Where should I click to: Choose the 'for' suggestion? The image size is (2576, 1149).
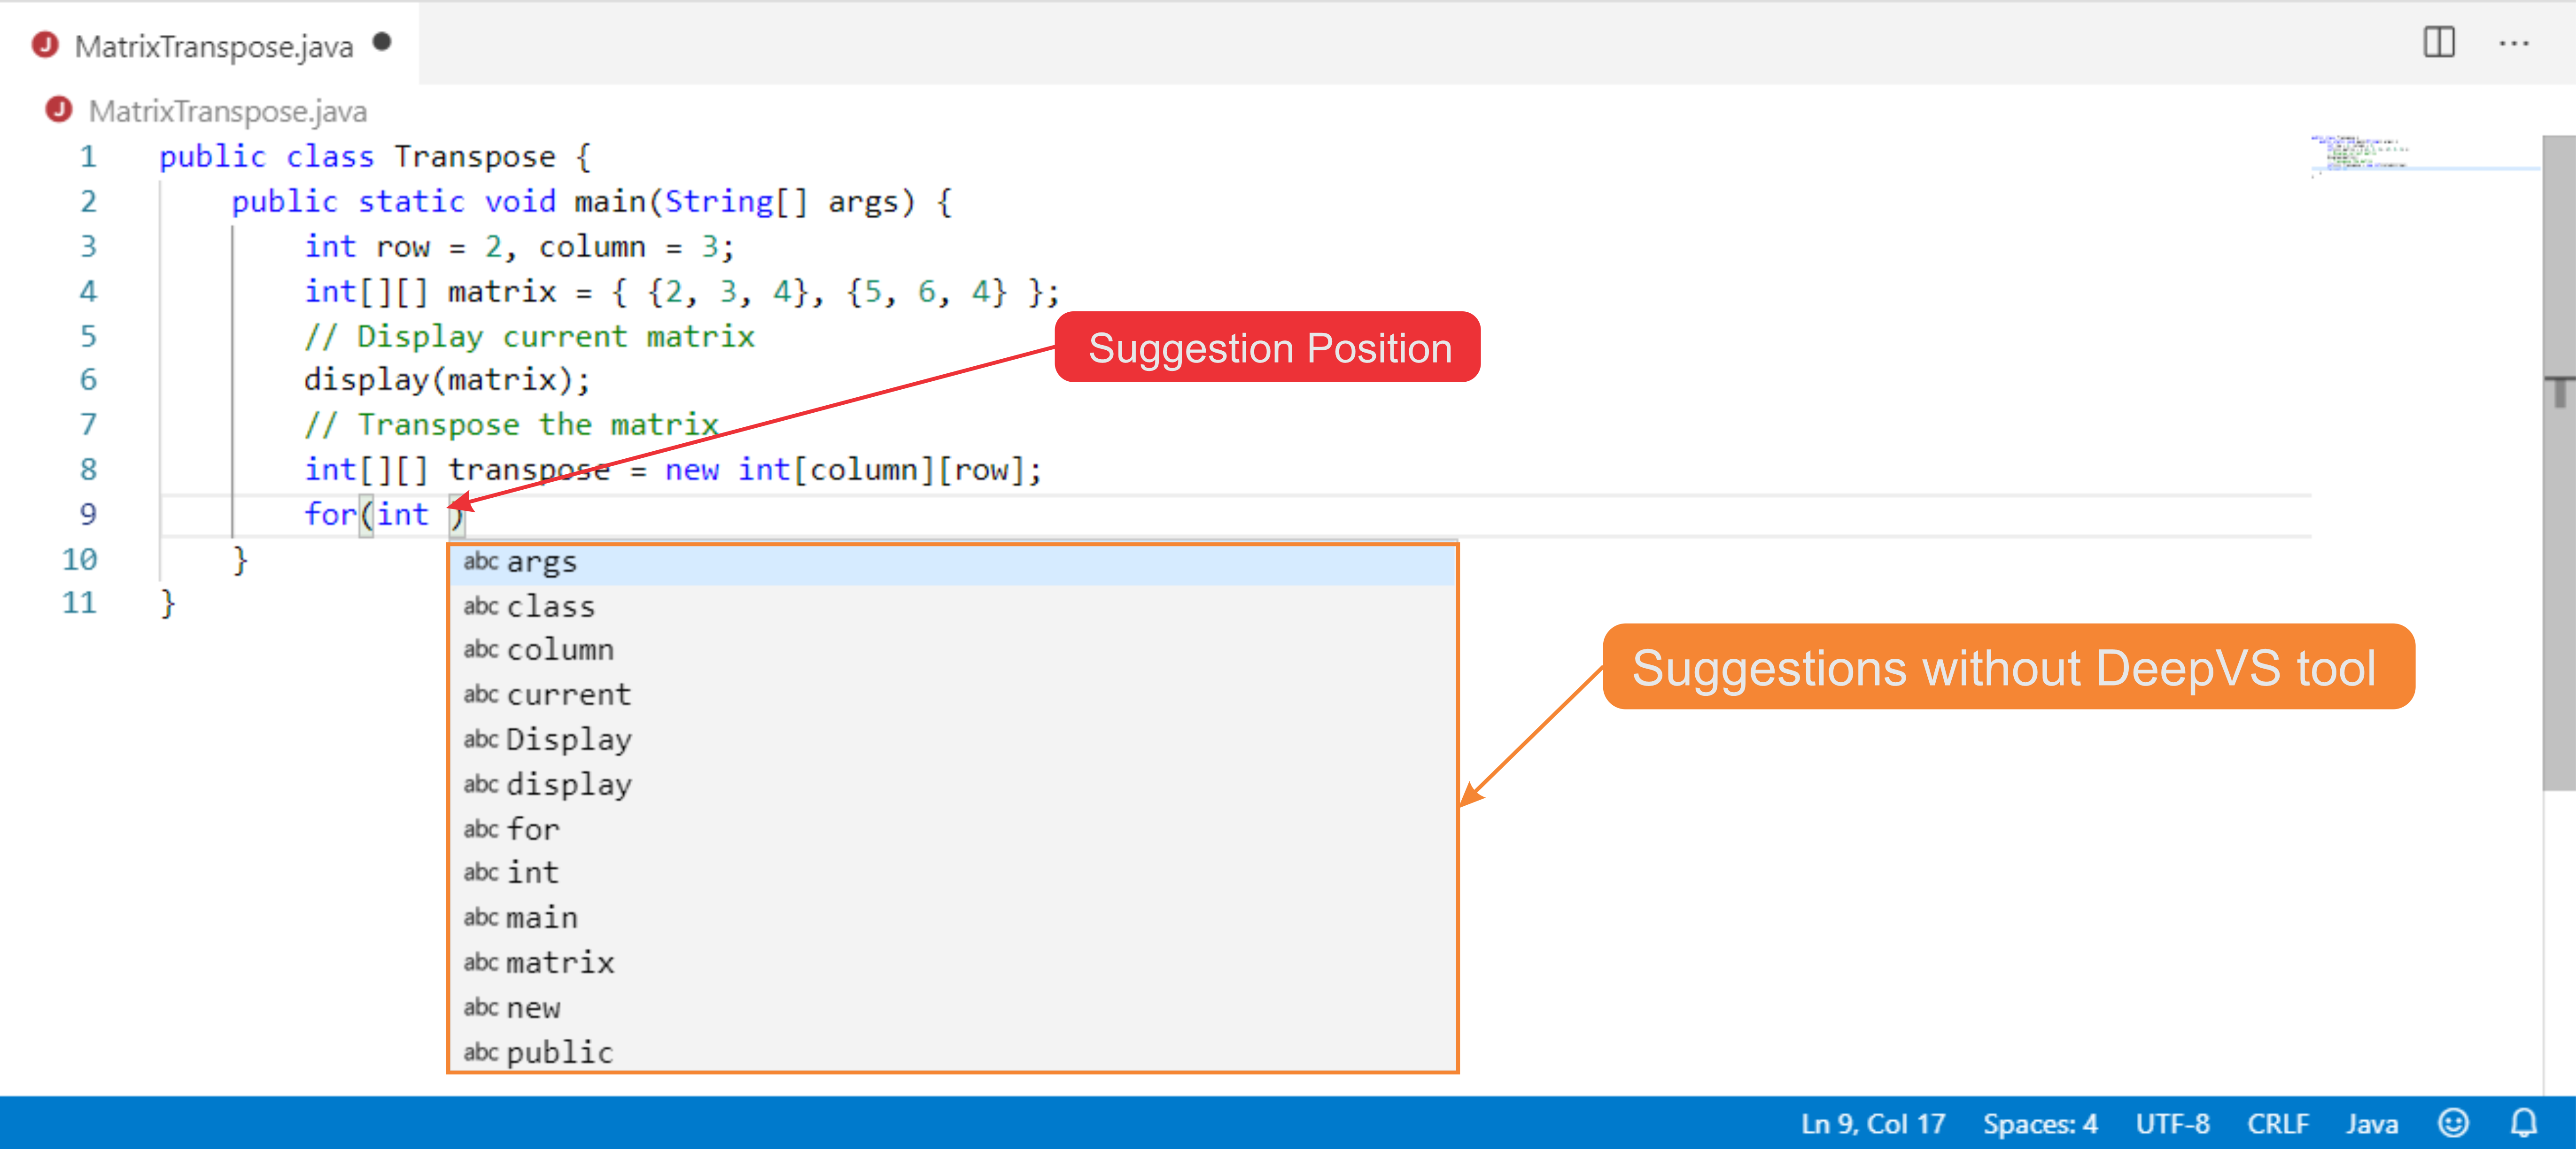(x=952, y=829)
